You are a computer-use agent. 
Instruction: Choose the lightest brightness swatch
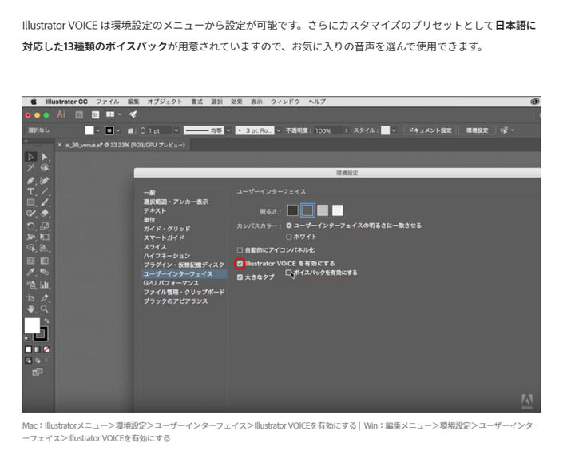tap(338, 210)
